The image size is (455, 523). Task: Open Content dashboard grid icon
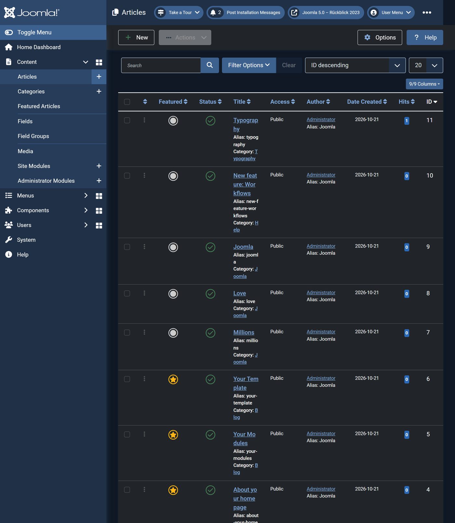point(99,62)
